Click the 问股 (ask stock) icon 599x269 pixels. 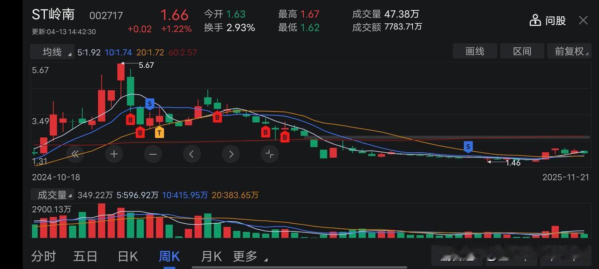[x=547, y=20]
